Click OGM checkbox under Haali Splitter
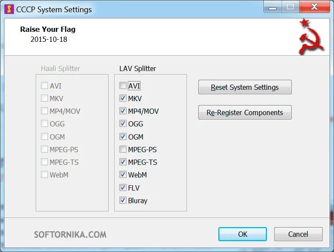 (44, 136)
